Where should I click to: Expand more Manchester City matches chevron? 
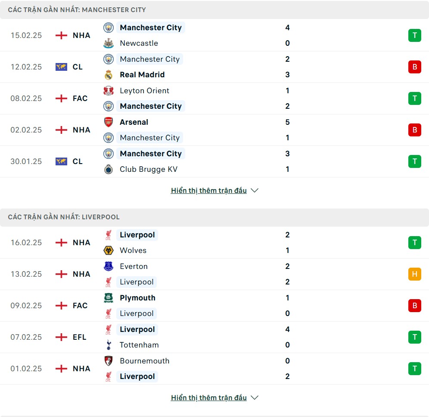coord(255,190)
